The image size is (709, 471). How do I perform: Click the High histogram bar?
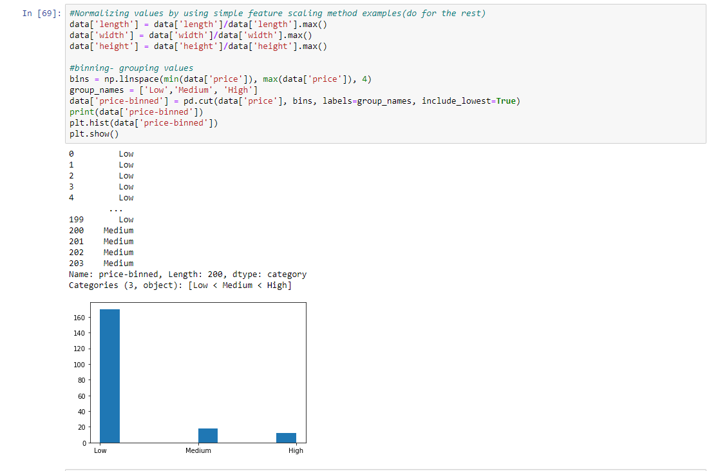286,438
